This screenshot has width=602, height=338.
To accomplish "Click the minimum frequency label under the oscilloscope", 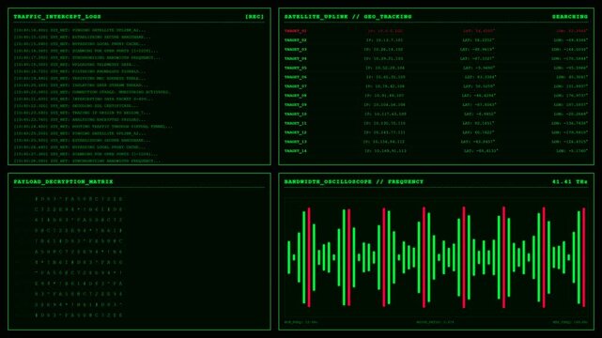I will (301, 322).
